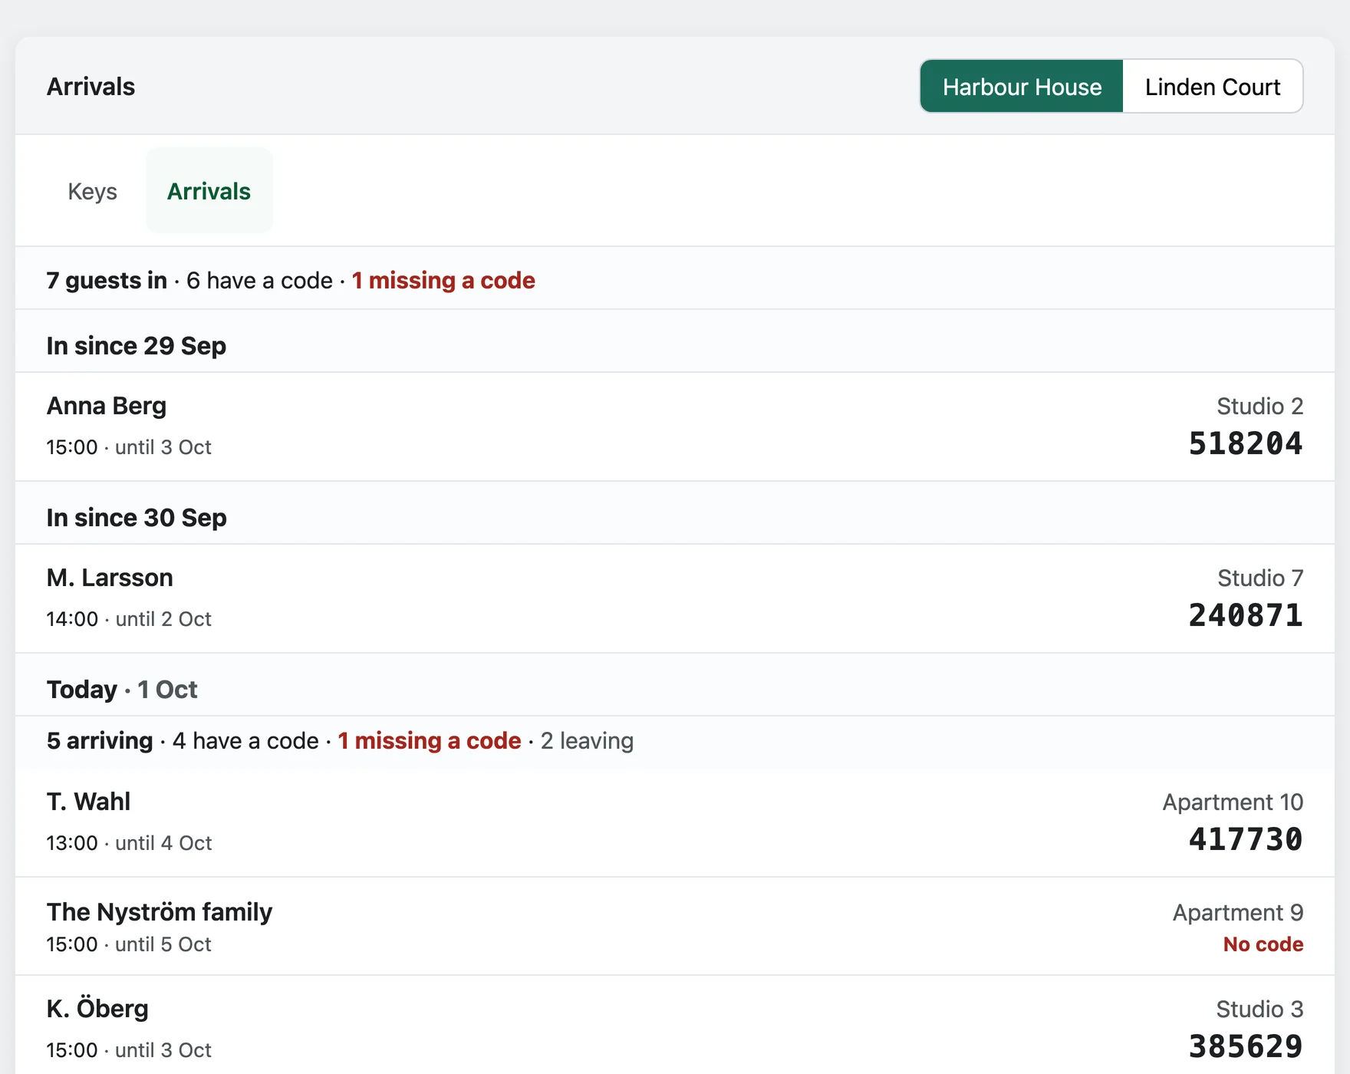Click the 'Studio 3' unit label
Screen dimensions: 1350x1074
[x=1259, y=1009]
